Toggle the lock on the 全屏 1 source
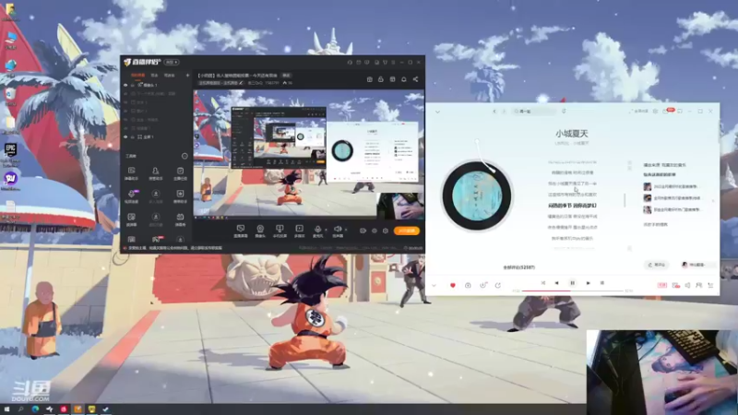738x415 pixels. point(133,136)
